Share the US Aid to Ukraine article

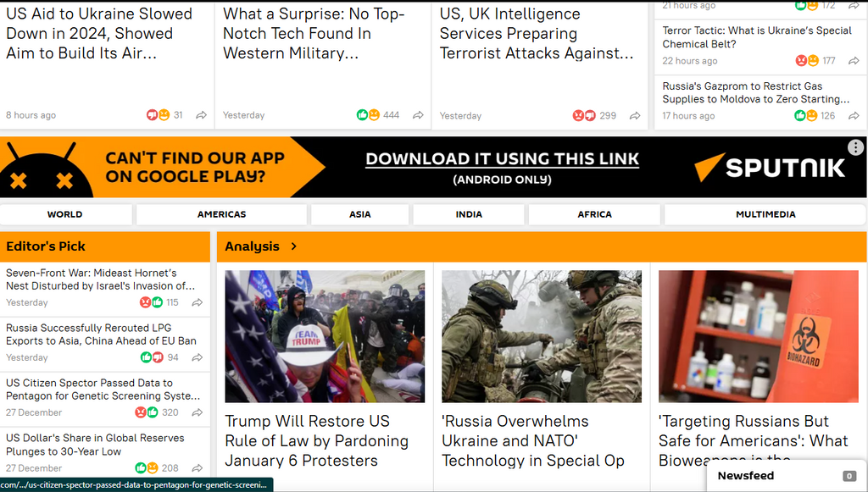click(202, 115)
